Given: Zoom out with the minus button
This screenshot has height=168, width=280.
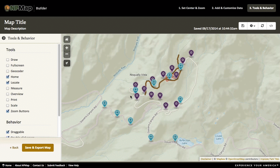Looking at the screenshot, I should (67, 54).
